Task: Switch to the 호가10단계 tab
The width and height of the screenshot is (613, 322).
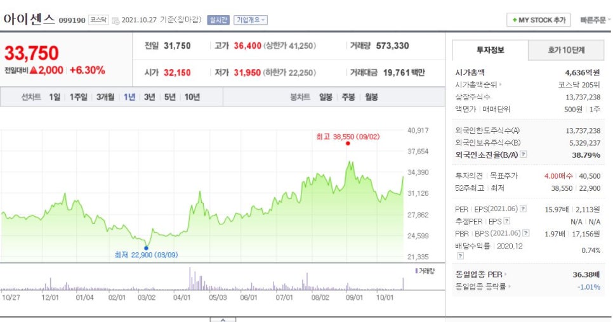Action: click(x=566, y=50)
